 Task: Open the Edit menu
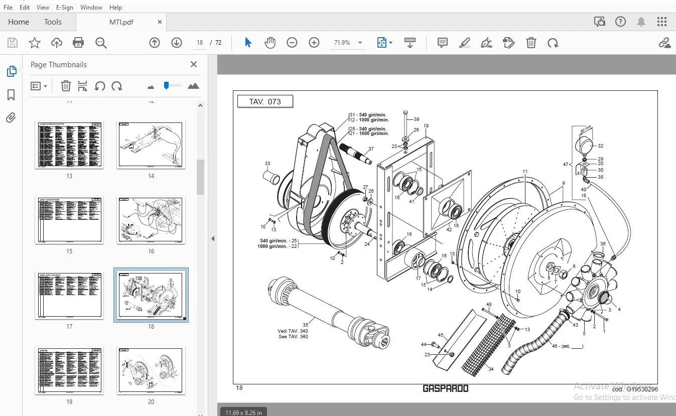click(25, 8)
